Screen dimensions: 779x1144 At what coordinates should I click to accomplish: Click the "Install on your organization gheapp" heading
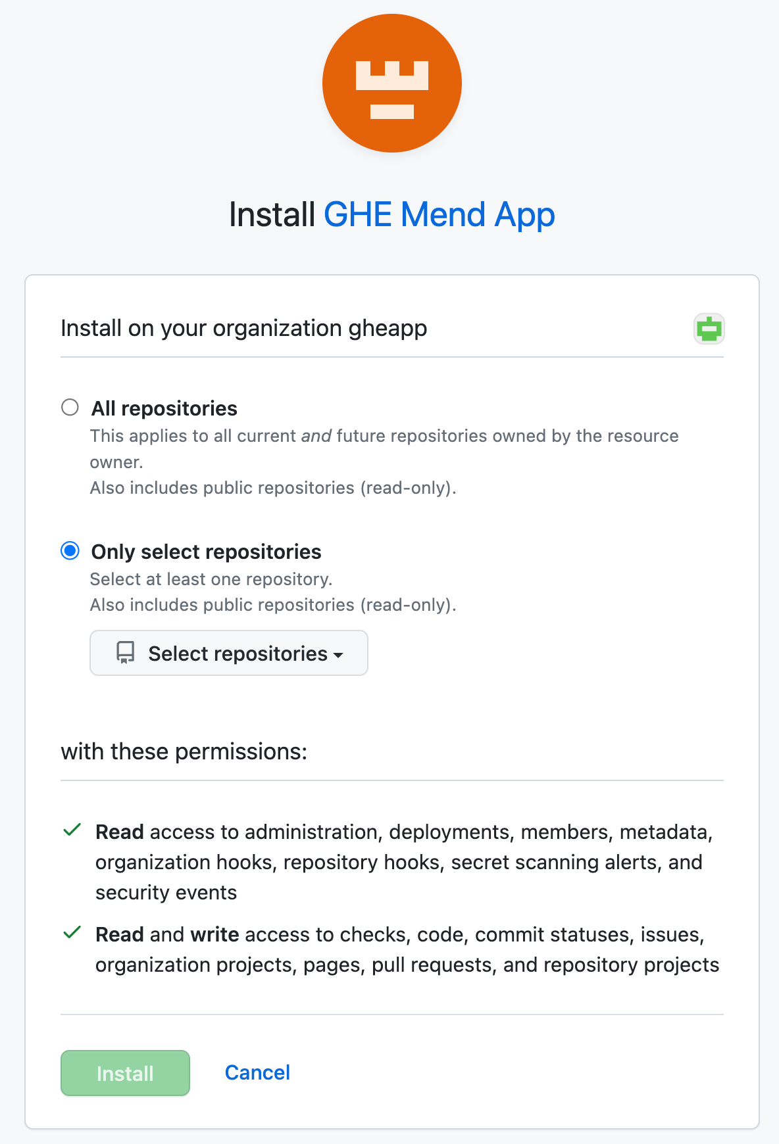[243, 328]
